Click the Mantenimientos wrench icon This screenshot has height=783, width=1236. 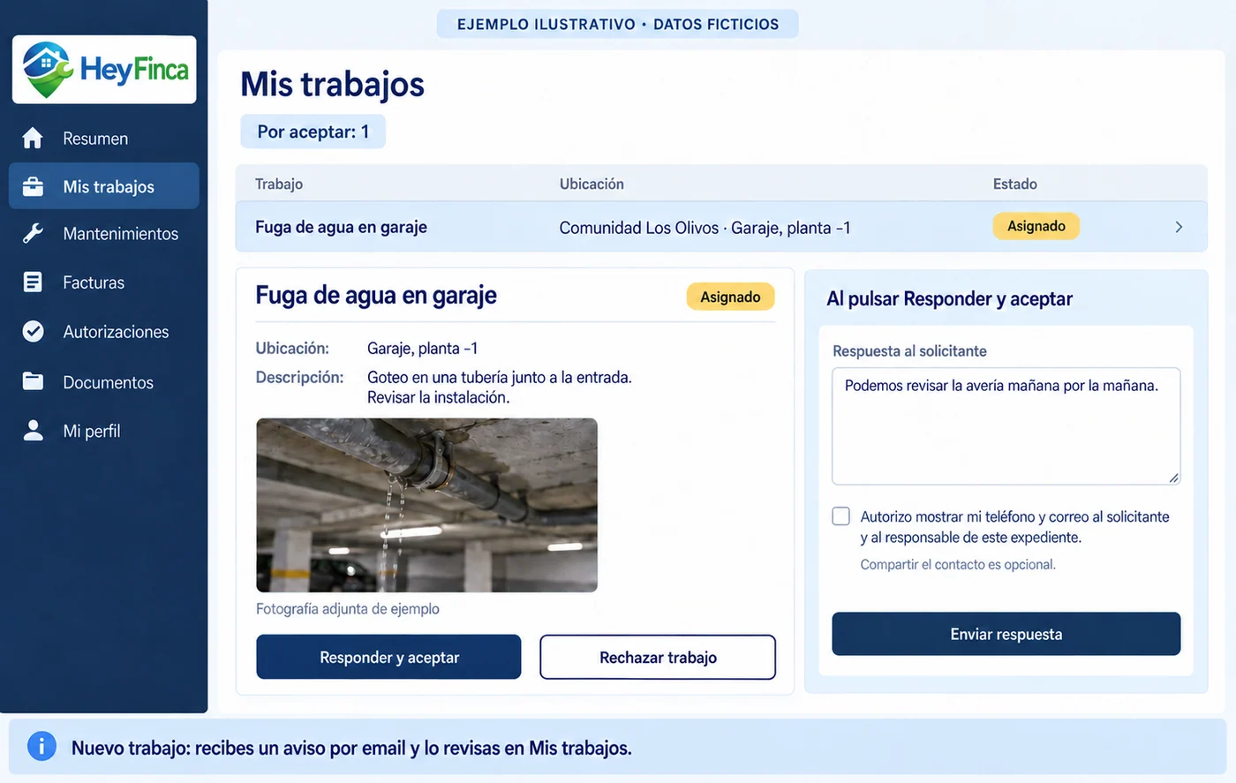pos(33,234)
